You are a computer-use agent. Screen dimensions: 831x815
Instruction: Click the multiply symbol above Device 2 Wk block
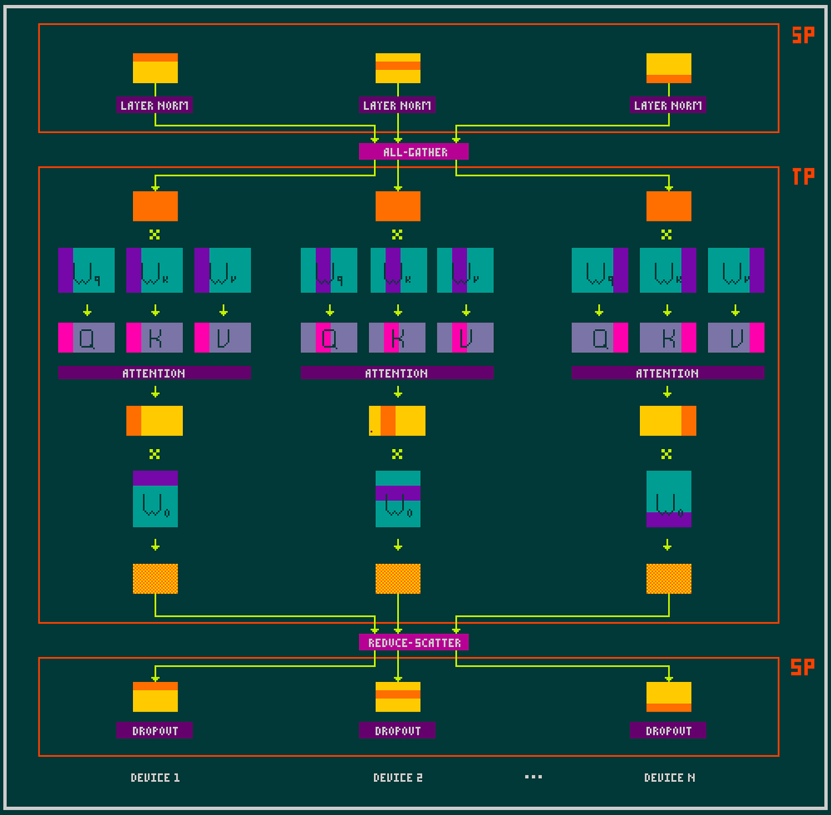(x=397, y=235)
